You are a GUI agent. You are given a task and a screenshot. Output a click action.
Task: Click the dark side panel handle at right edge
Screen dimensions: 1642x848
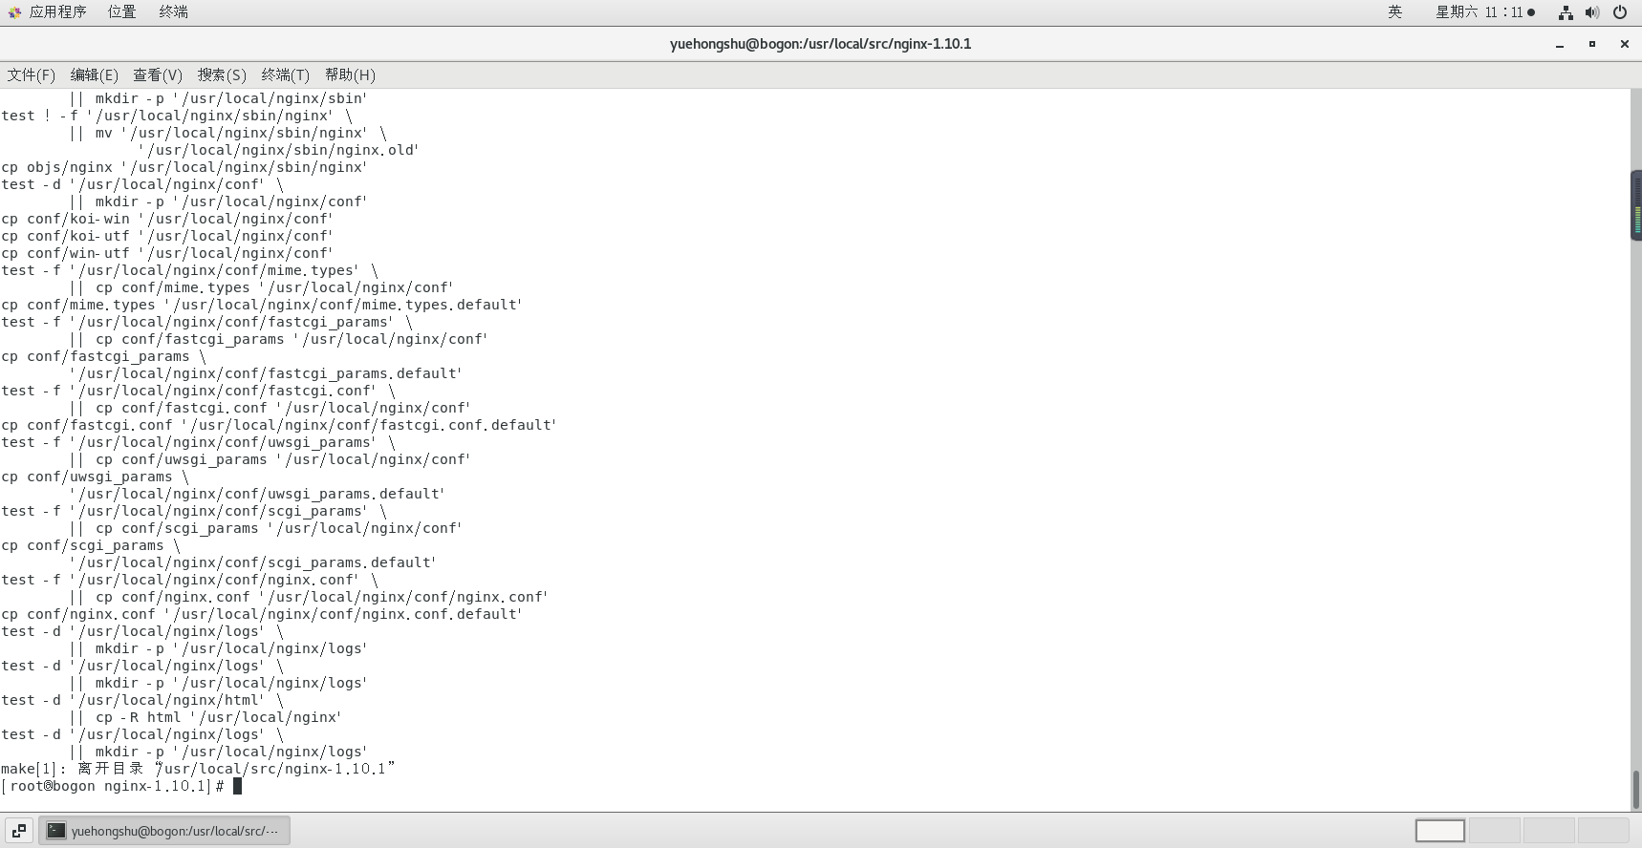1636,205
